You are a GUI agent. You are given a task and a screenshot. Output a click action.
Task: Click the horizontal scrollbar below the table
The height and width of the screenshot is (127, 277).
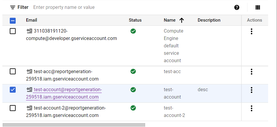(x=74, y=125)
